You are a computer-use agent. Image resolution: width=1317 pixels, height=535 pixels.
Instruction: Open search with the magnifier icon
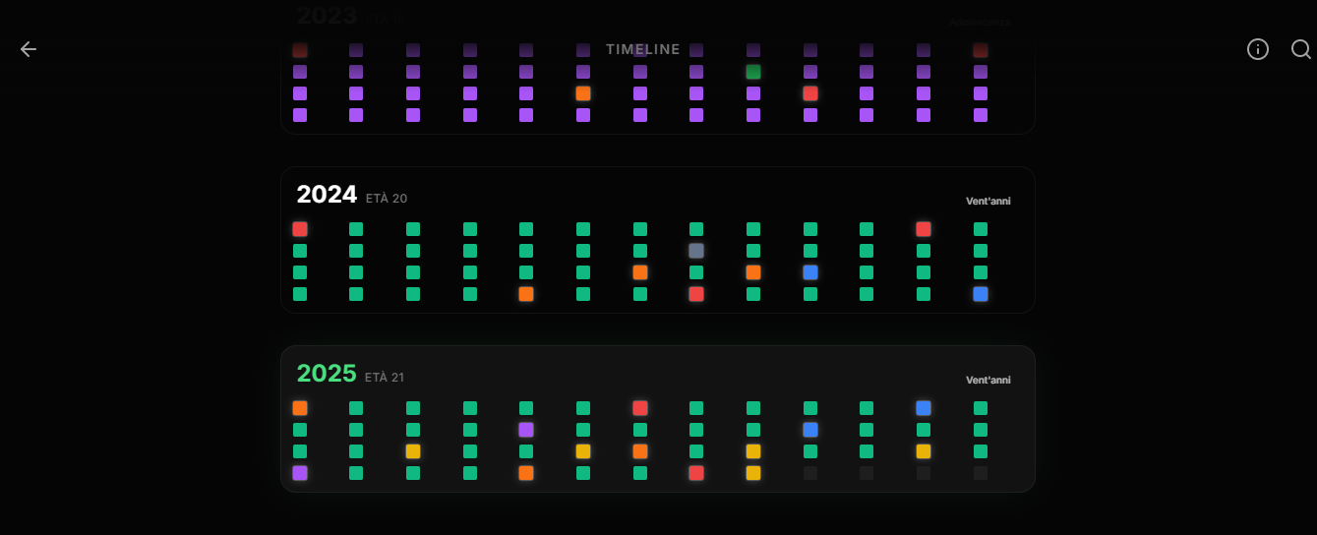(1301, 49)
